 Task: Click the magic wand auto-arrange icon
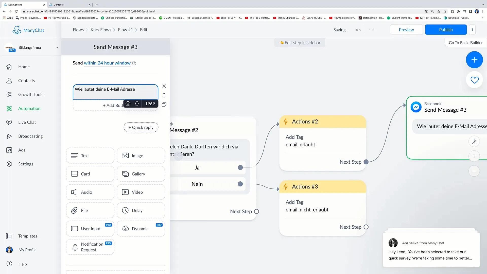pyautogui.click(x=474, y=141)
